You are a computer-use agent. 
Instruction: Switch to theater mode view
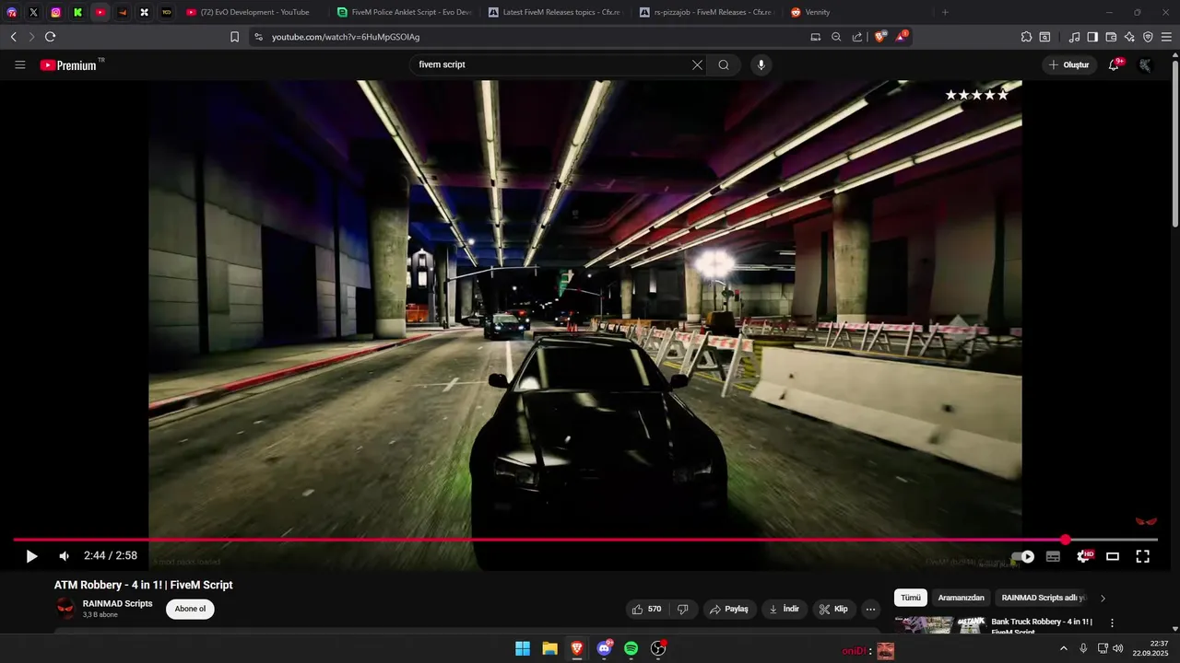tap(1113, 556)
